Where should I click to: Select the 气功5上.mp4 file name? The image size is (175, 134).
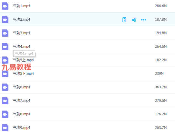[x=23, y=60]
